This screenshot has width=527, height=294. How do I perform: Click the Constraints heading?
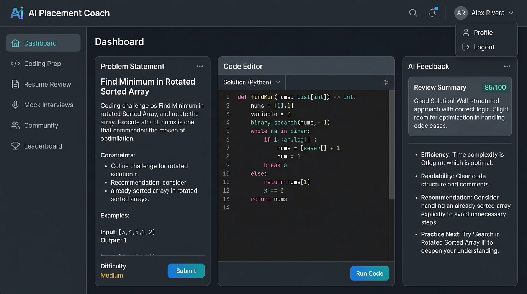(x=118, y=155)
